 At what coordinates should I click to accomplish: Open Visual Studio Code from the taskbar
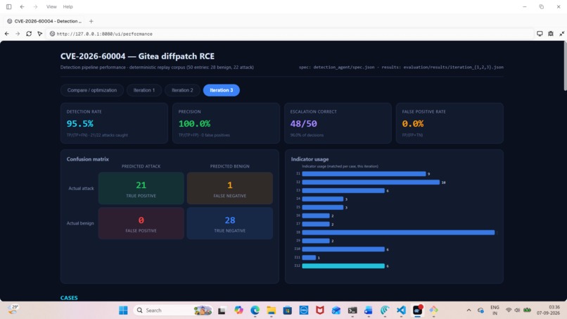tap(401, 311)
